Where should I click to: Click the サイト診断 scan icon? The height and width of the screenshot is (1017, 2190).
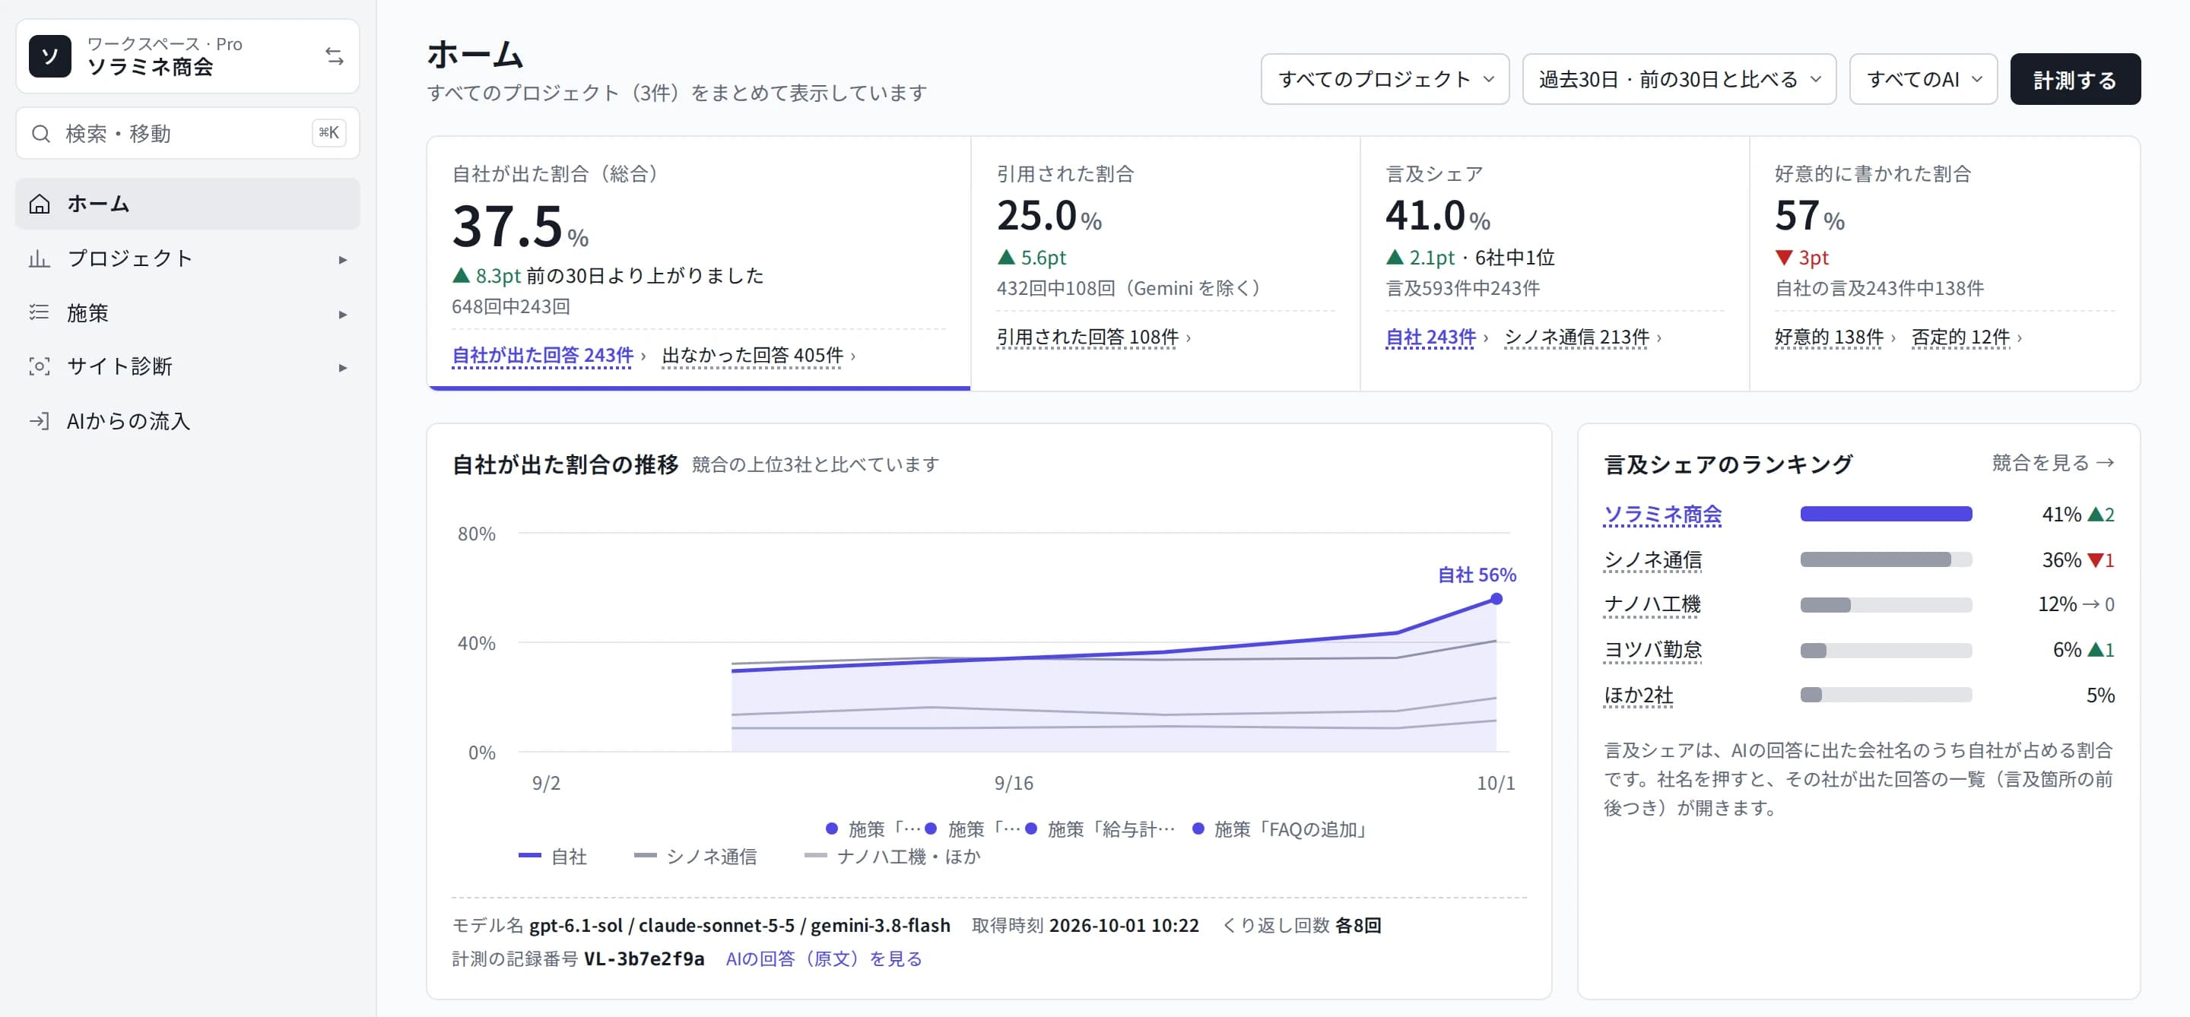(x=39, y=366)
